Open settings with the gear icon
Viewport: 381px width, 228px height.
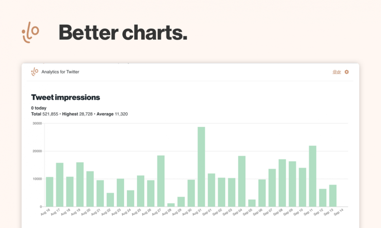[x=347, y=72]
